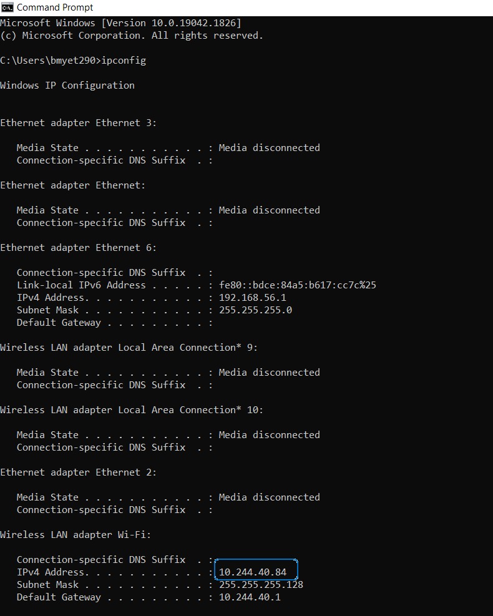
Task: Click the Command Prompt window title text
Action: pos(55,7)
